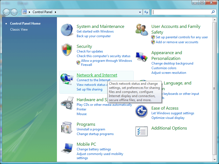This screenshot has width=219, height=164.
Task: Open the Ease of Access heading
Action: click(165, 108)
